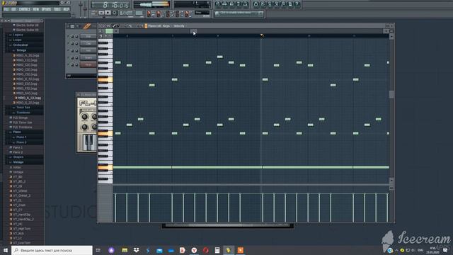Collapse the Strings folder in browser
This screenshot has height=255, width=453.
click(21, 50)
